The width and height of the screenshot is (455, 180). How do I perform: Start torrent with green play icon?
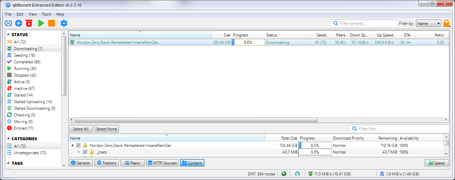point(41,23)
